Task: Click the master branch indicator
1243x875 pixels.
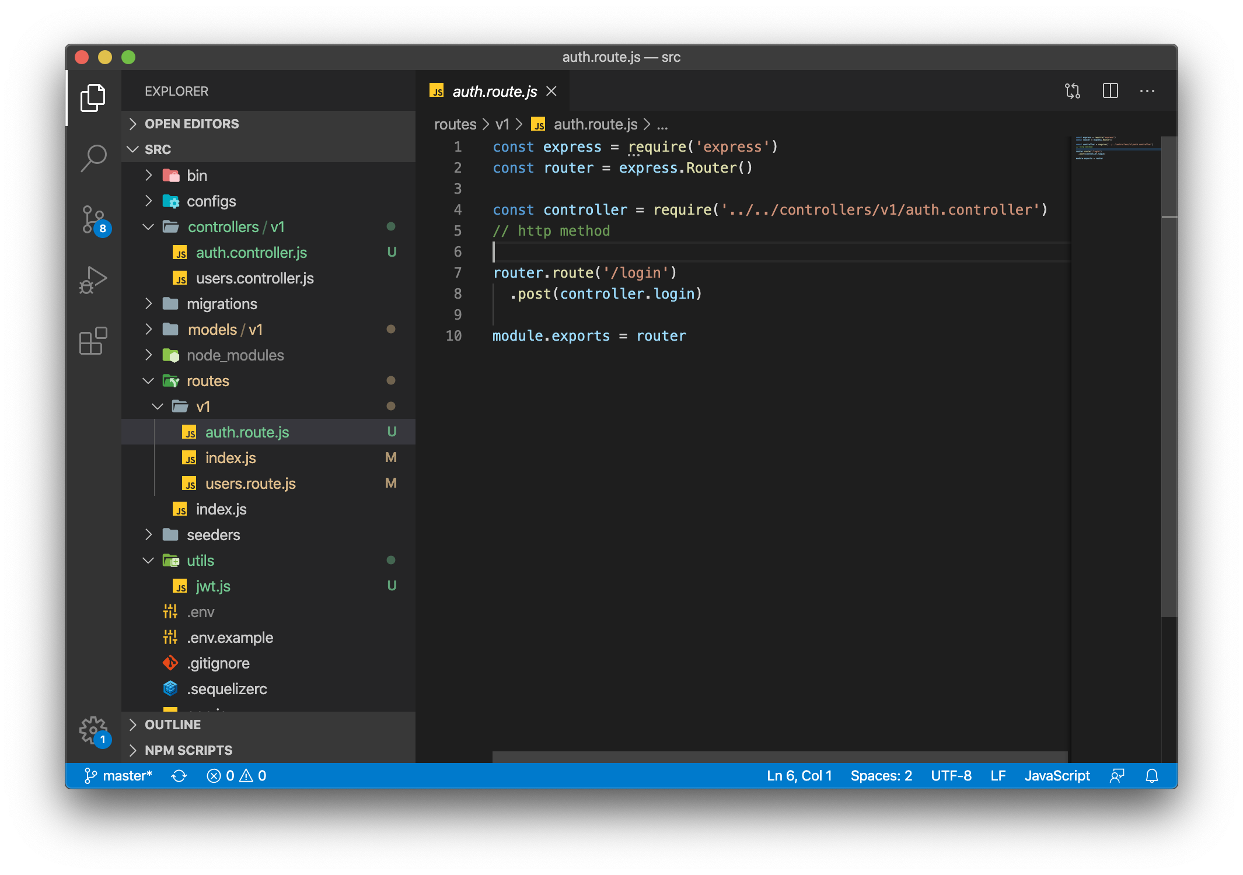Action: [x=119, y=776]
